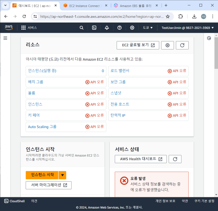Open the browser downloads icon
218x211 pixels.
pyautogui.click(x=194, y=16)
